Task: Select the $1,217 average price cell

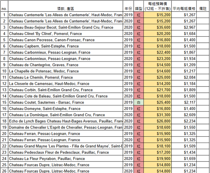Action: tap(184, 71)
